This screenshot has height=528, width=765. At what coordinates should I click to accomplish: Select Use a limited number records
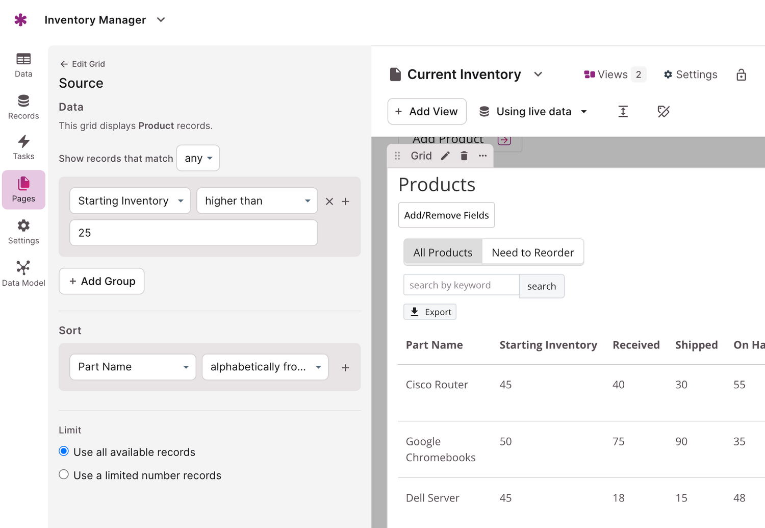[x=64, y=475]
